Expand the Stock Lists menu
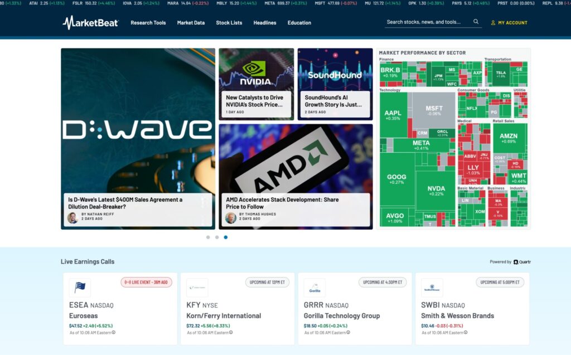This screenshot has height=355, width=571. point(229,23)
